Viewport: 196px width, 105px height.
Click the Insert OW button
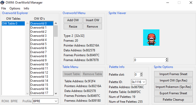point(92,20)
